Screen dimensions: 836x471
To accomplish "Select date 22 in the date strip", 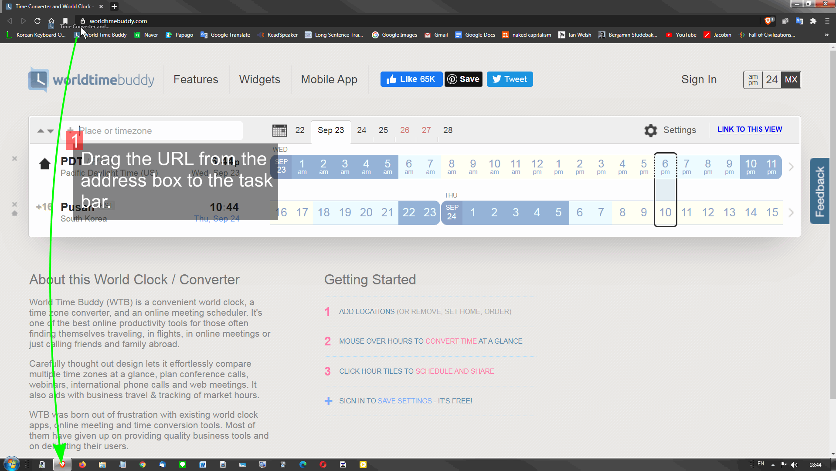I will [x=300, y=130].
